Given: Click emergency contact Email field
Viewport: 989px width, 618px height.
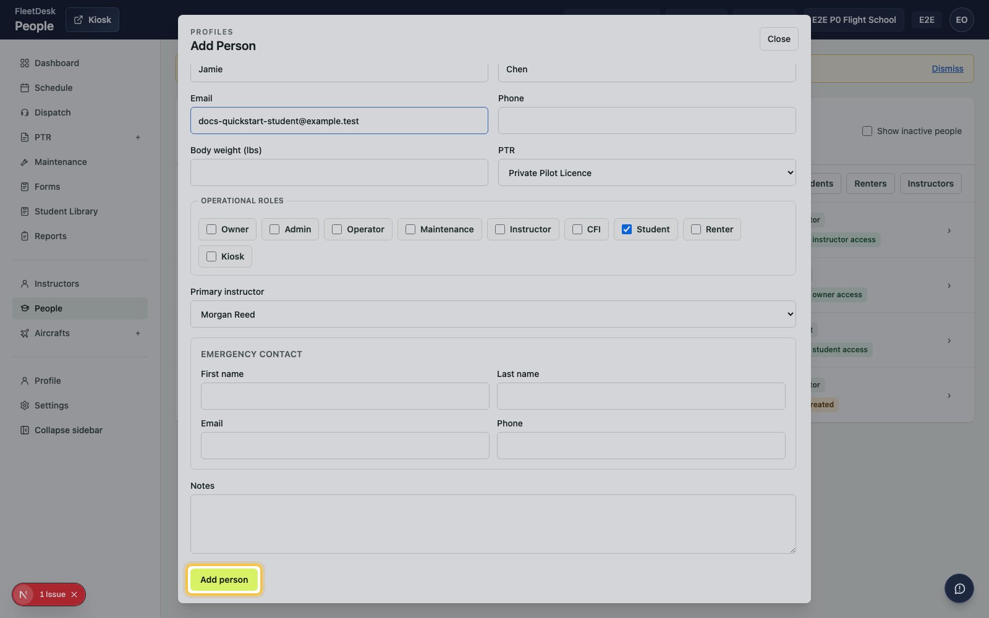Looking at the screenshot, I should click(345, 446).
